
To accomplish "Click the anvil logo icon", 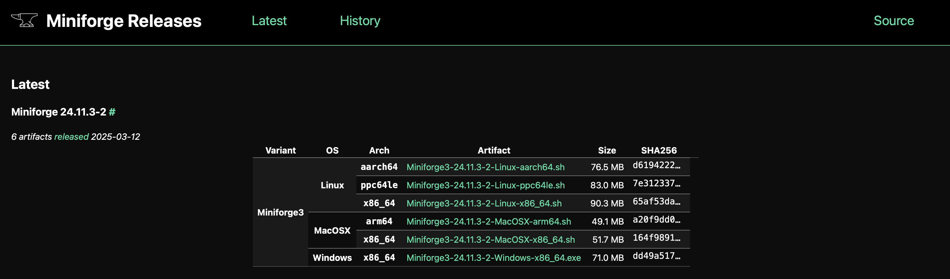I will (24, 20).
